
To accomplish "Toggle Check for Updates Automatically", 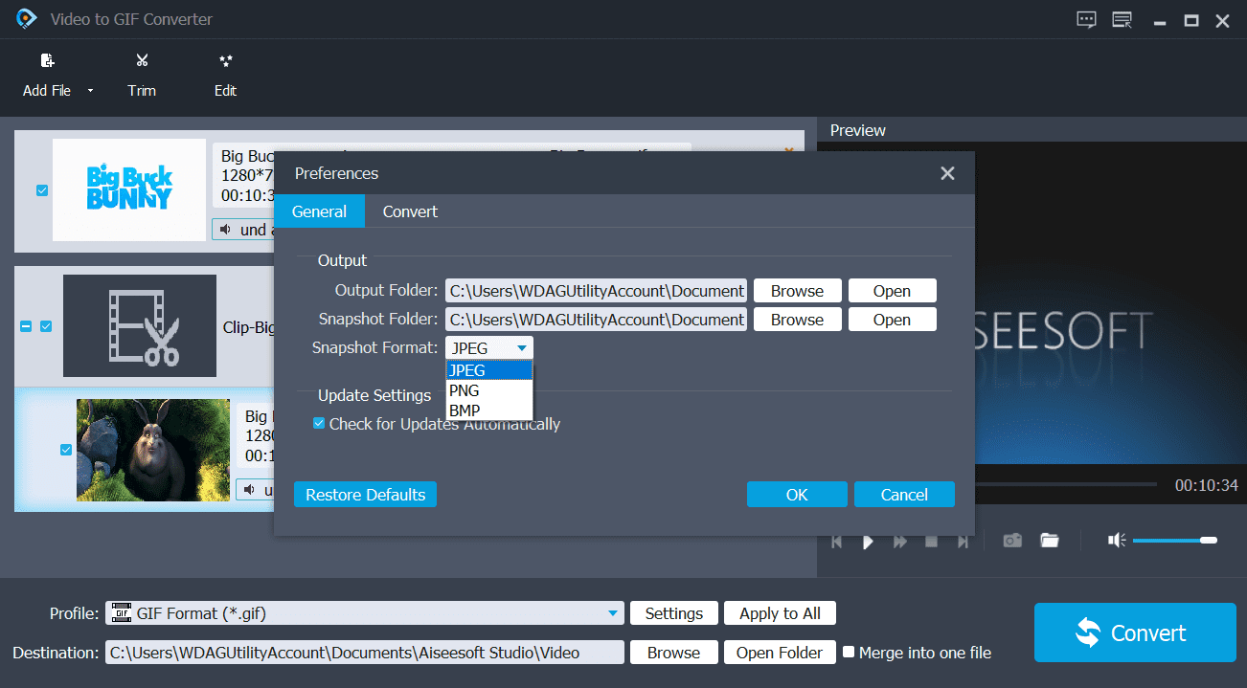I will pyautogui.click(x=319, y=423).
